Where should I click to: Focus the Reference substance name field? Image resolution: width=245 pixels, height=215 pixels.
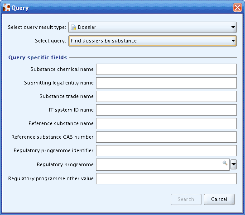click(x=166, y=124)
